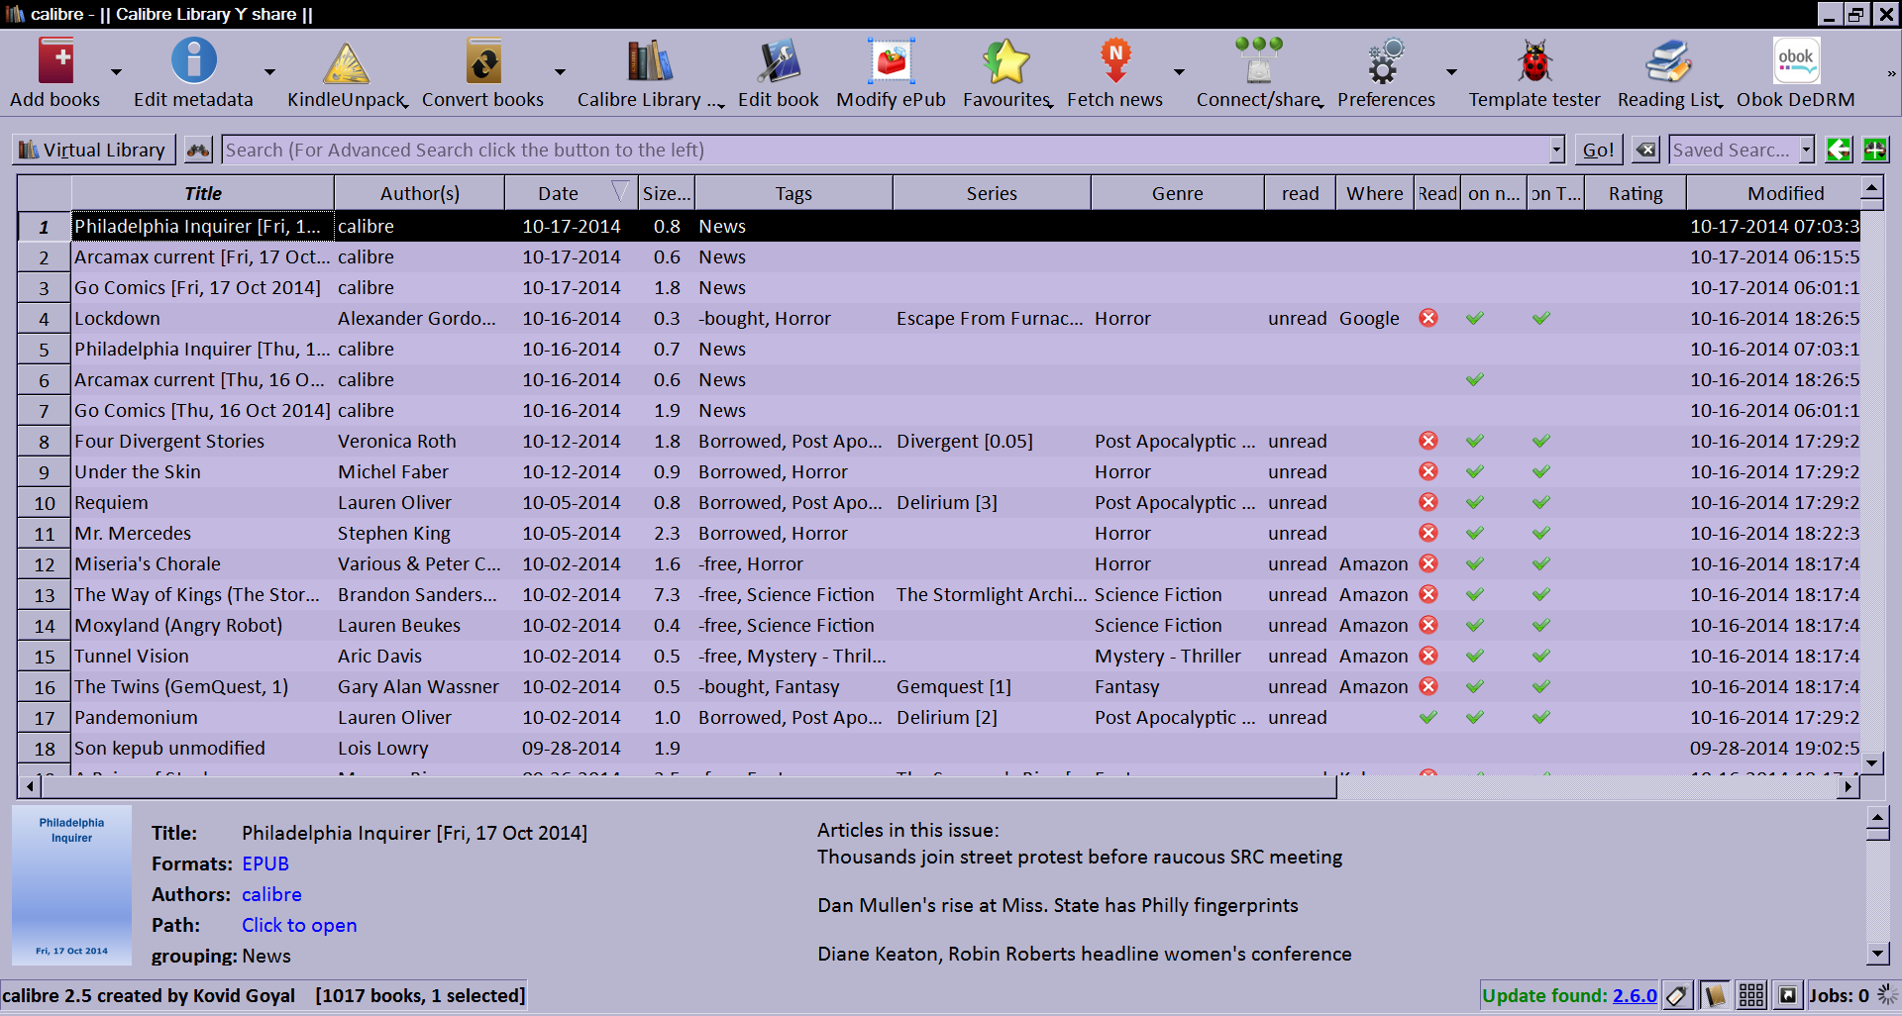Sort by the Tags column header
Viewport: 1902px width, 1016px height.
(793, 193)
